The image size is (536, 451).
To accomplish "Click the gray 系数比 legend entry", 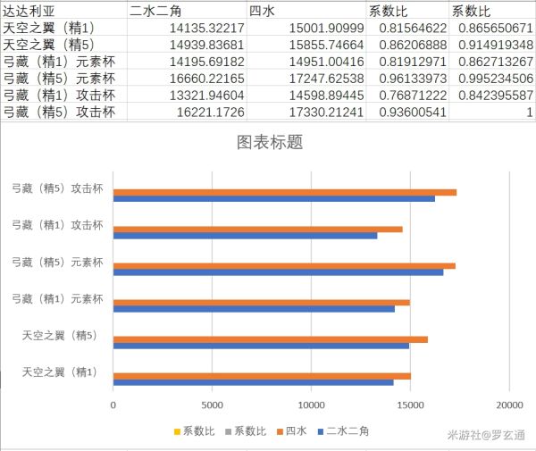I will [x=246, y=431].
